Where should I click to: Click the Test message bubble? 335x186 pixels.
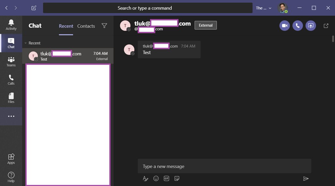[x=169, y=50]
